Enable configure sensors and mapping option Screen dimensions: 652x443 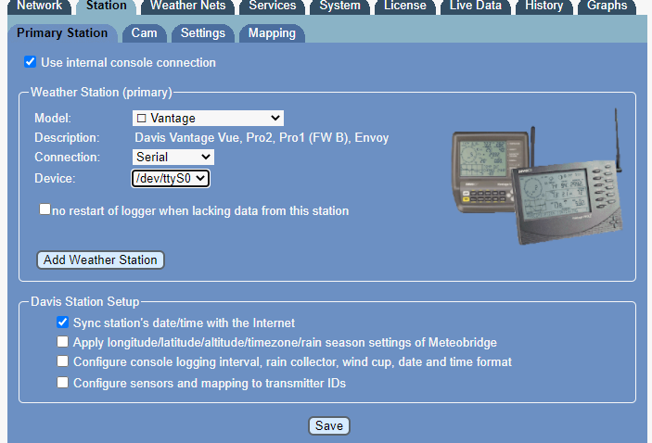(x=62, y=382)
